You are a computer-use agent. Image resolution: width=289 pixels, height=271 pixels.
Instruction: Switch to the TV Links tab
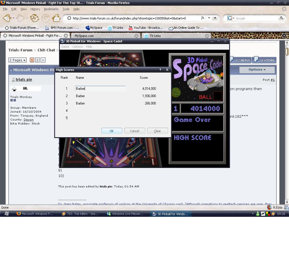tap(176, 36)
